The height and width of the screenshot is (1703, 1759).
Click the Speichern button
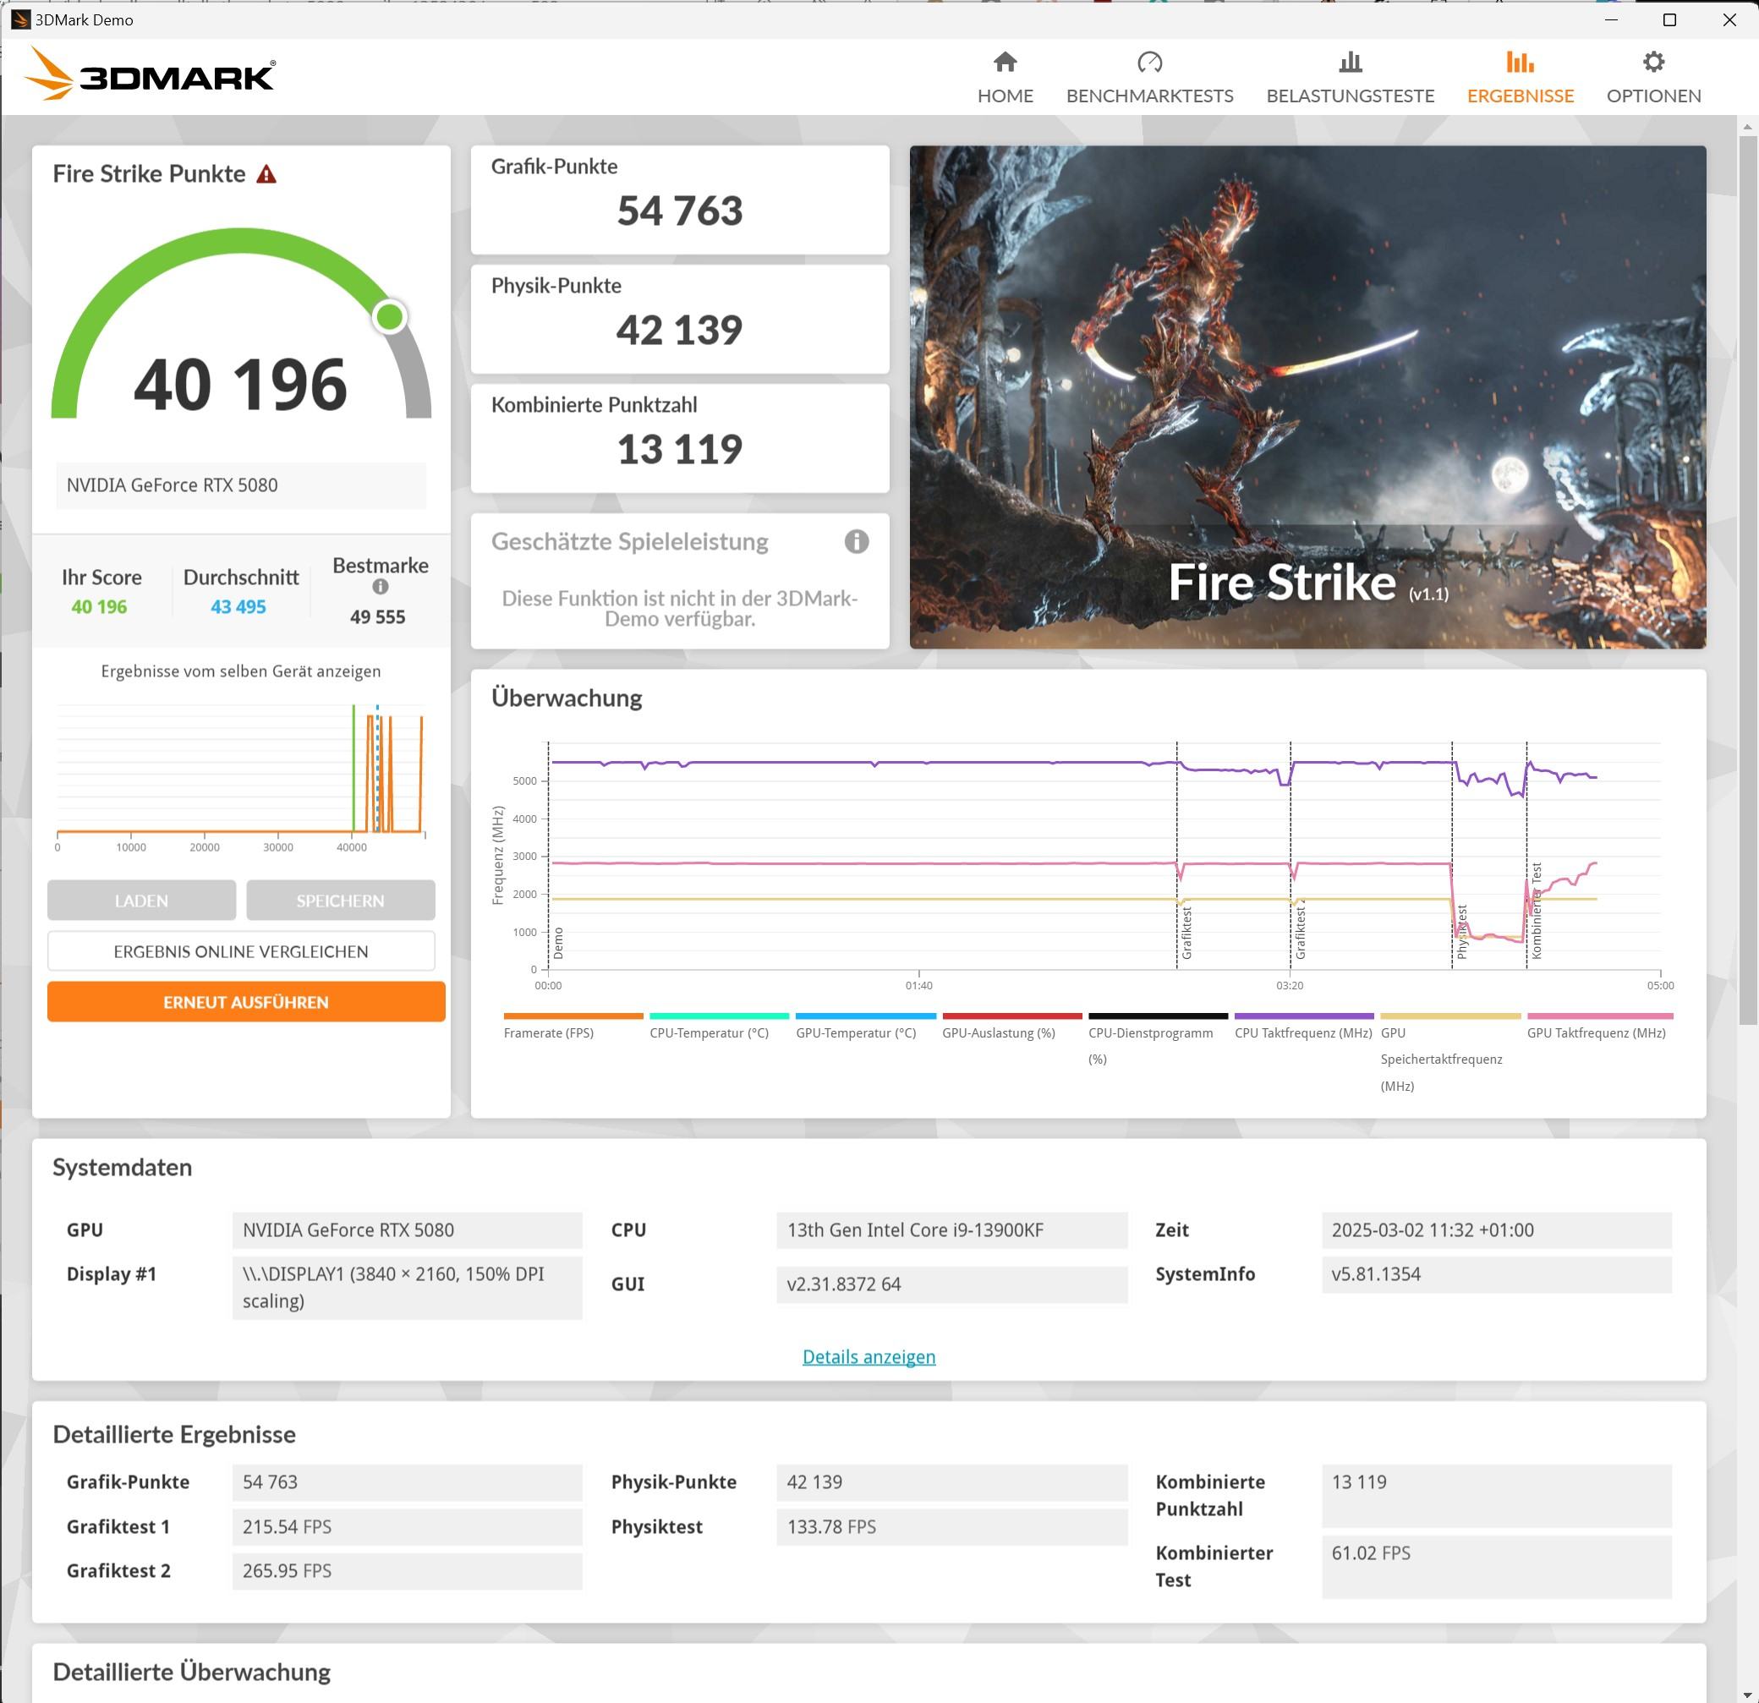tap(340, 900)
